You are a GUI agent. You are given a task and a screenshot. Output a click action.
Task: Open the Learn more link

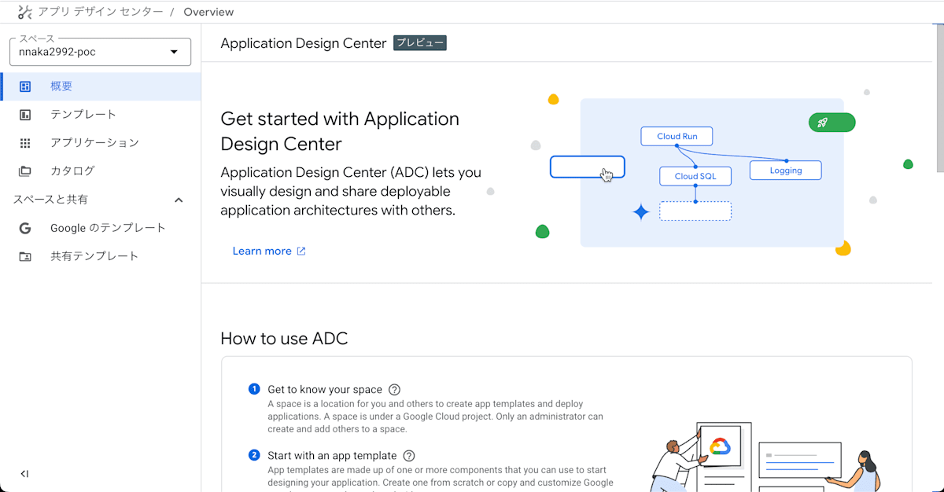pos(269,251)
